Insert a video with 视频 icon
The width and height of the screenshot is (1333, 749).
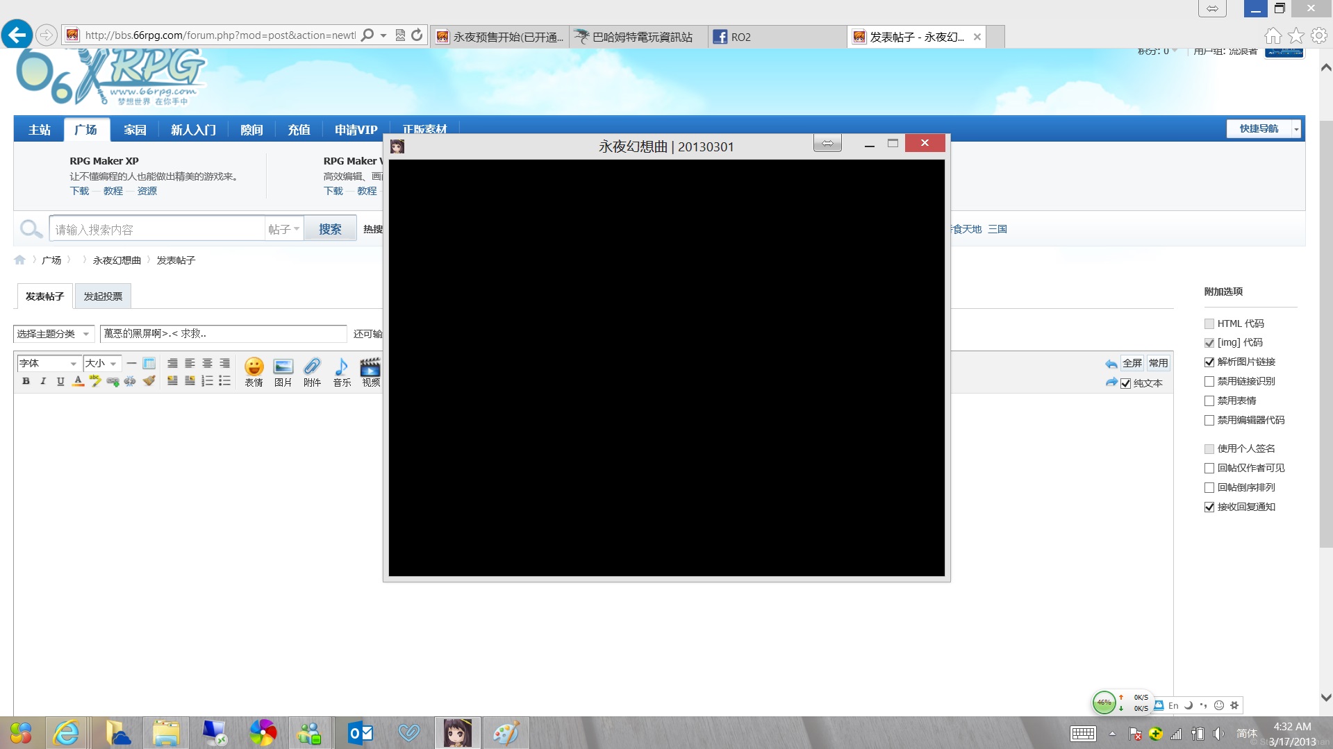pos(371,372)
